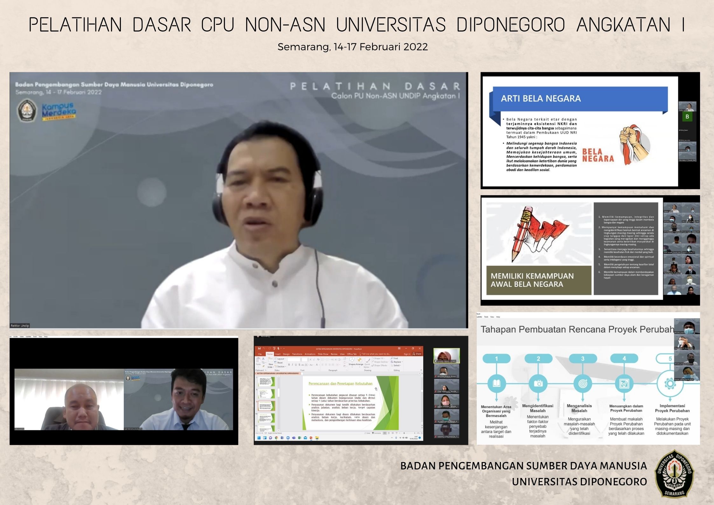Show hidden taskbar tray icons with the caret
Viewport: 714px width, 505px height.
click(x=392, y=438)
